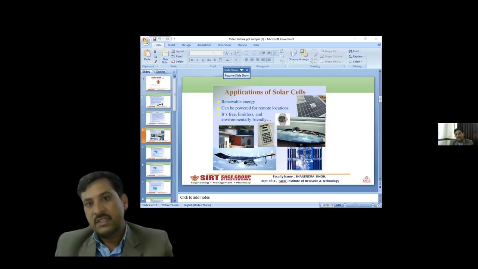Screen dimensions: 478x269
Task: Fit slide to current window
Action: [x=379, y=205]
